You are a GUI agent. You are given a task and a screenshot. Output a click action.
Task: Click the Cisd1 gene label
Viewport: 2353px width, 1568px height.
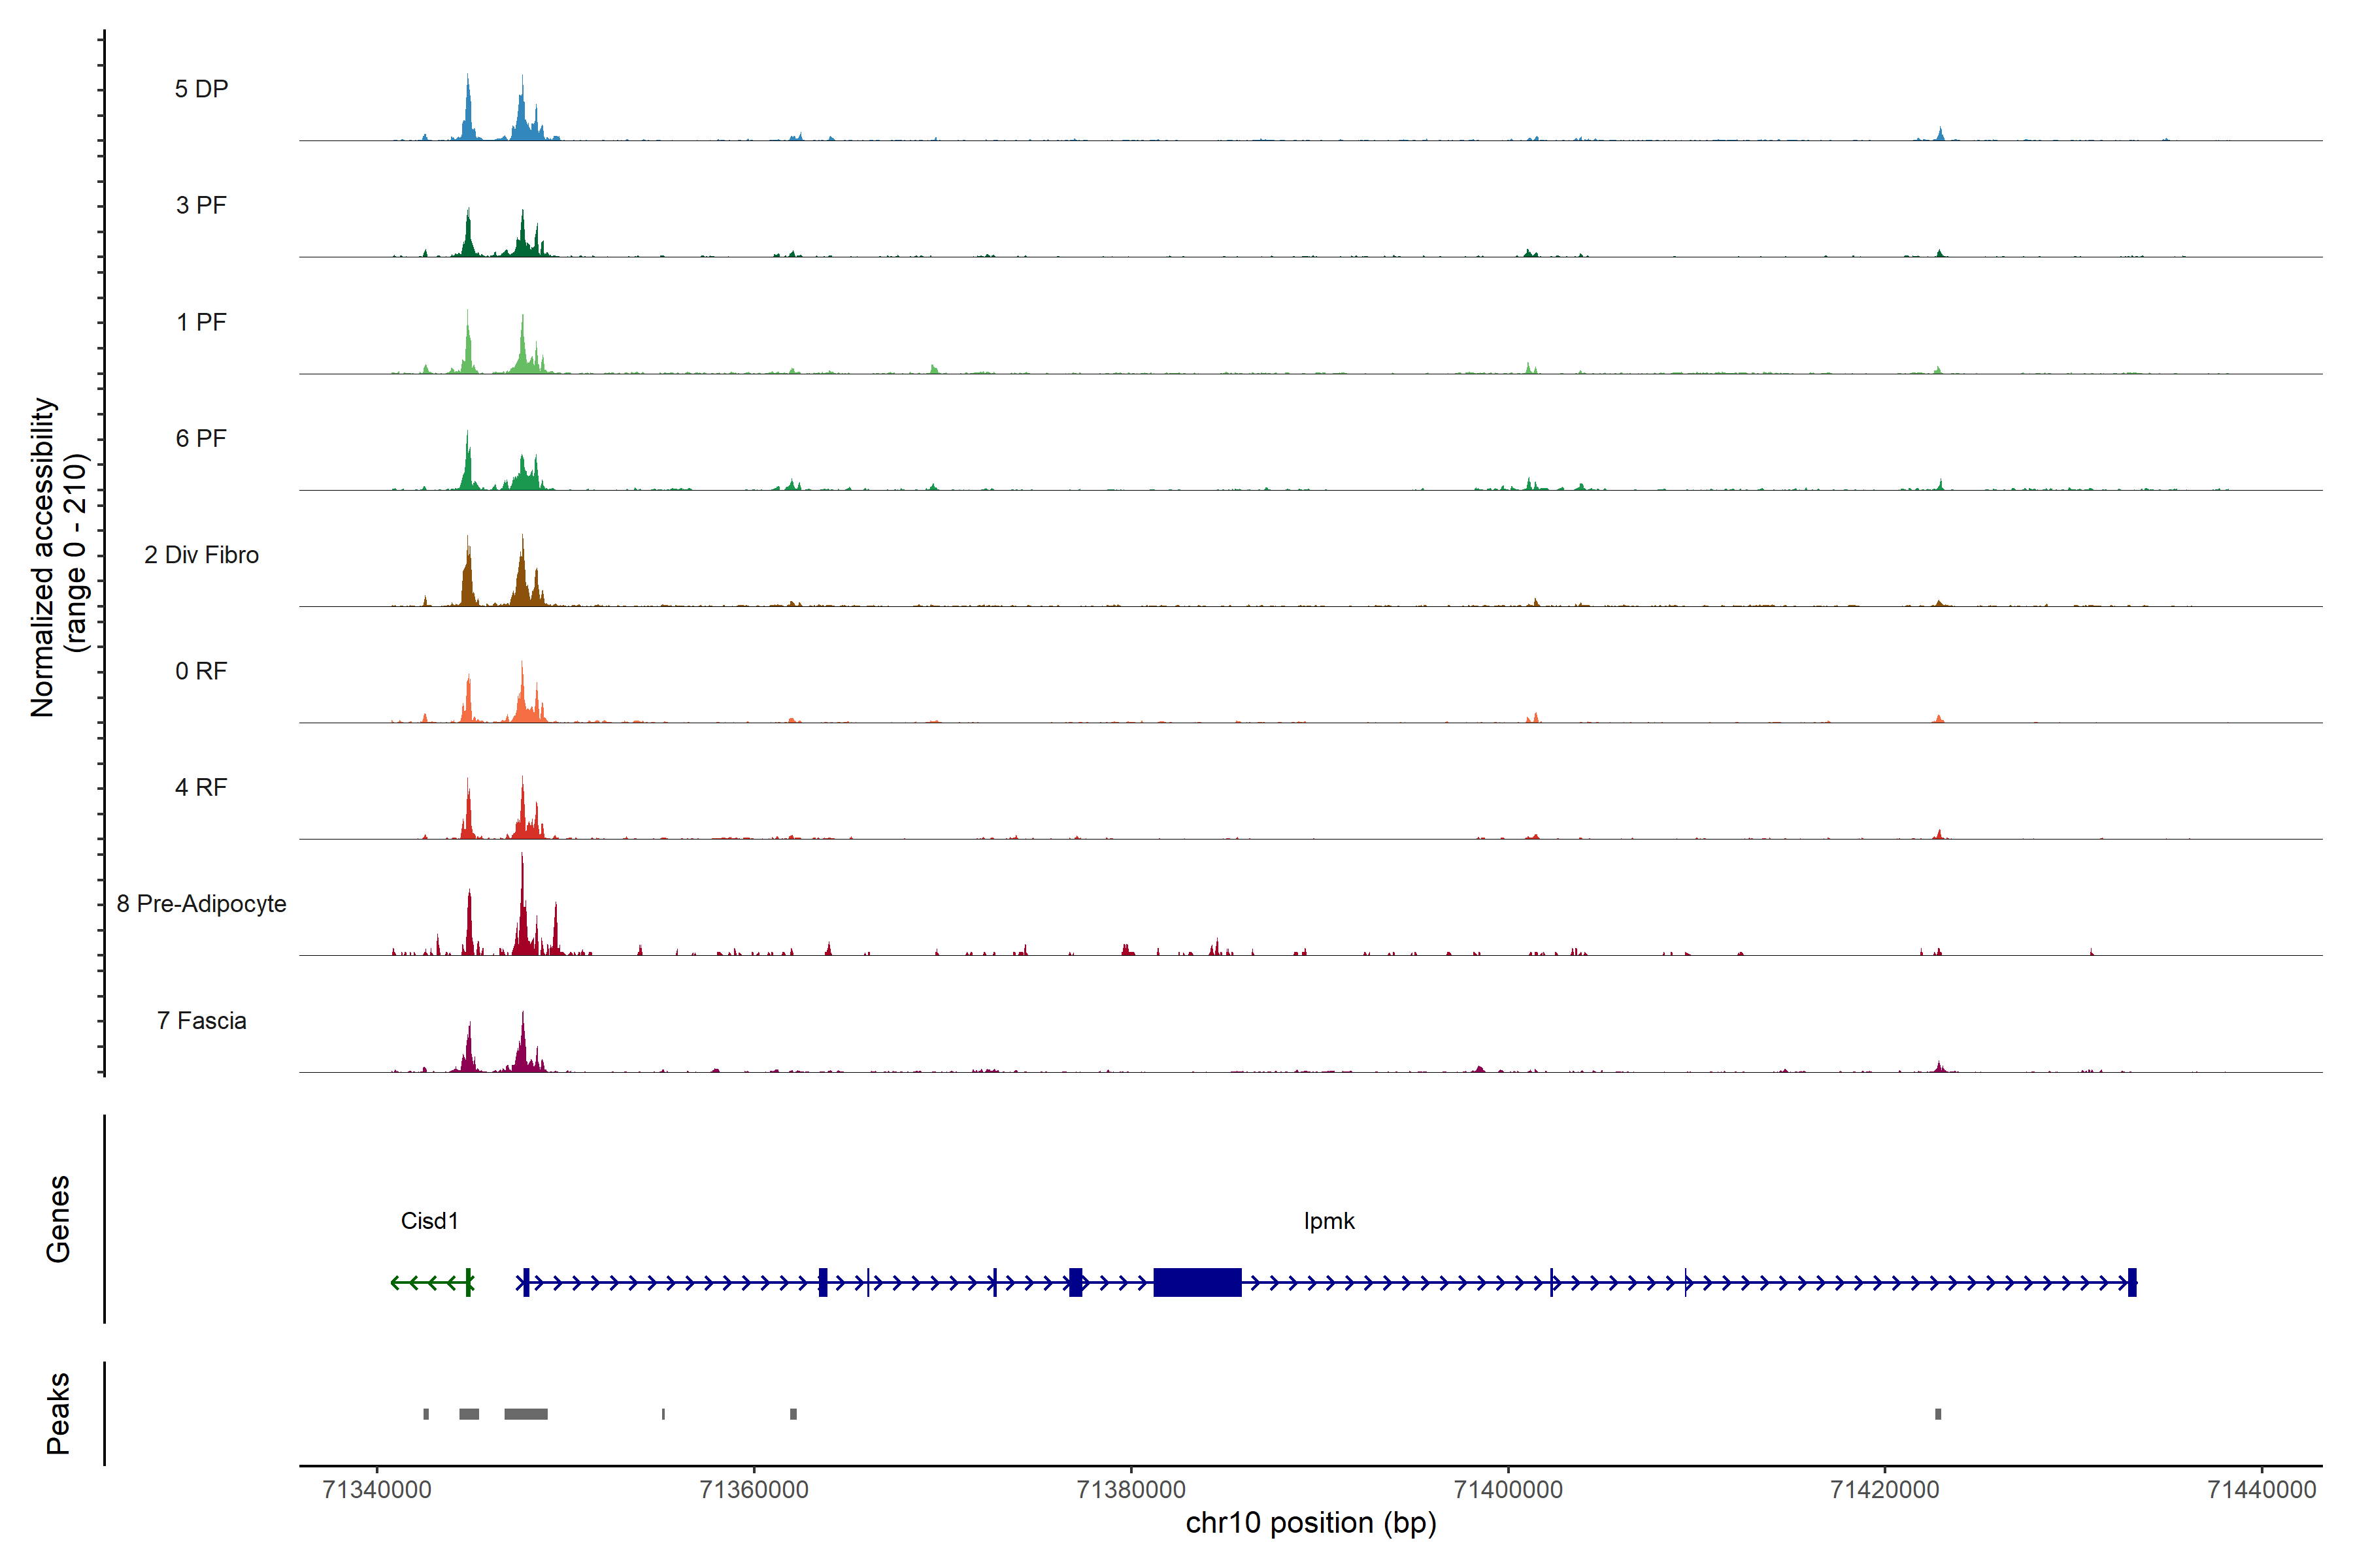[429, 1221]
